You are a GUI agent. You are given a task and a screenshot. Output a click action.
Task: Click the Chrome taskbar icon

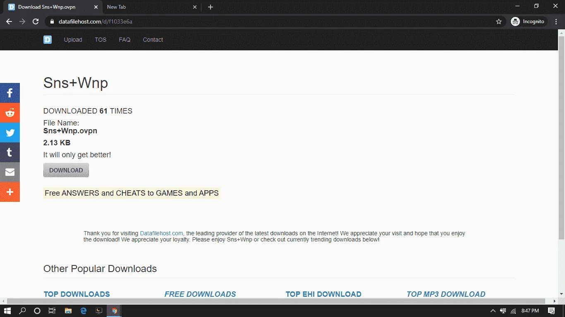[x=115, y=311]
